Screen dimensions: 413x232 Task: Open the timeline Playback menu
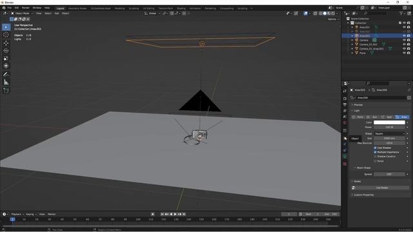17,214
